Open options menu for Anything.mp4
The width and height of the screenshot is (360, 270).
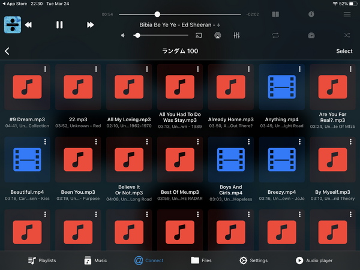(x=299, y=69)
